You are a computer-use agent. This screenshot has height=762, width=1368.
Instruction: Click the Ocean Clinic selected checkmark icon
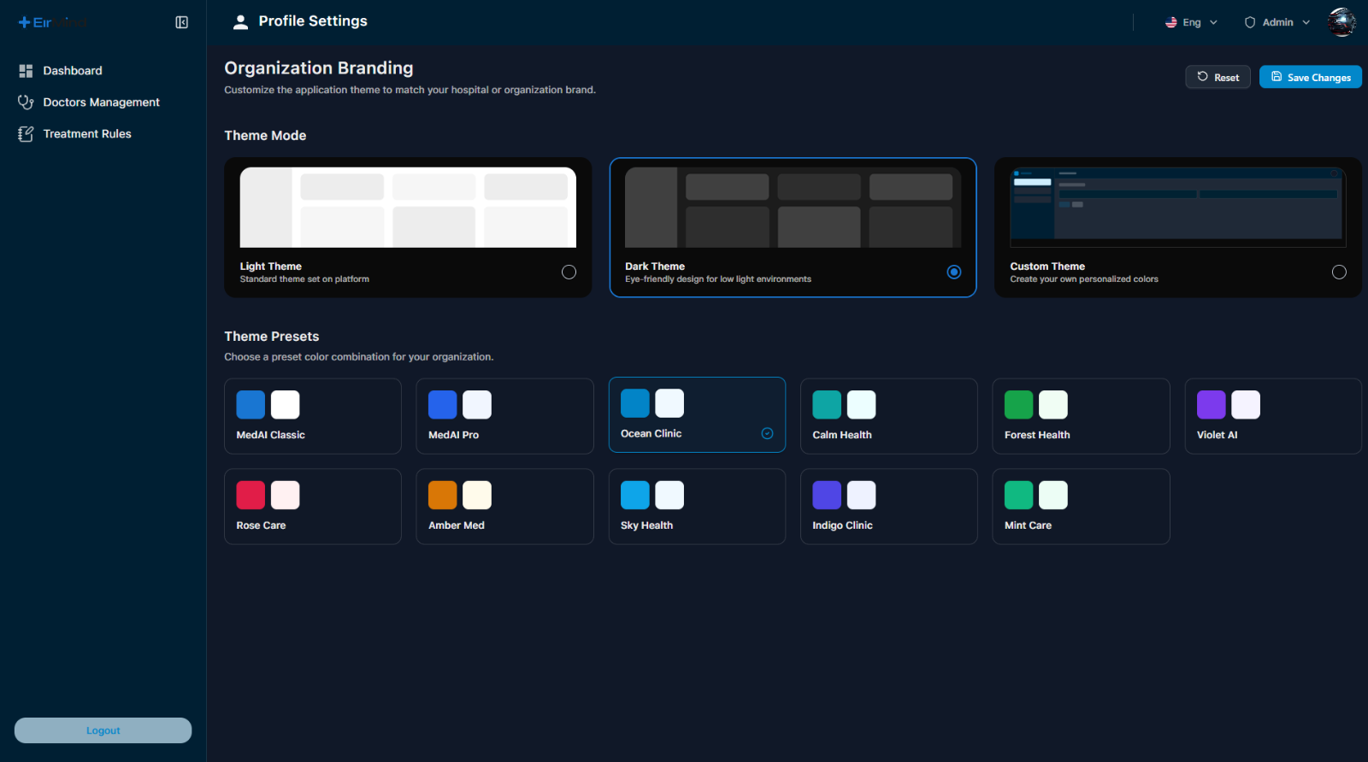pyautogui.click(x=767, y=434)
